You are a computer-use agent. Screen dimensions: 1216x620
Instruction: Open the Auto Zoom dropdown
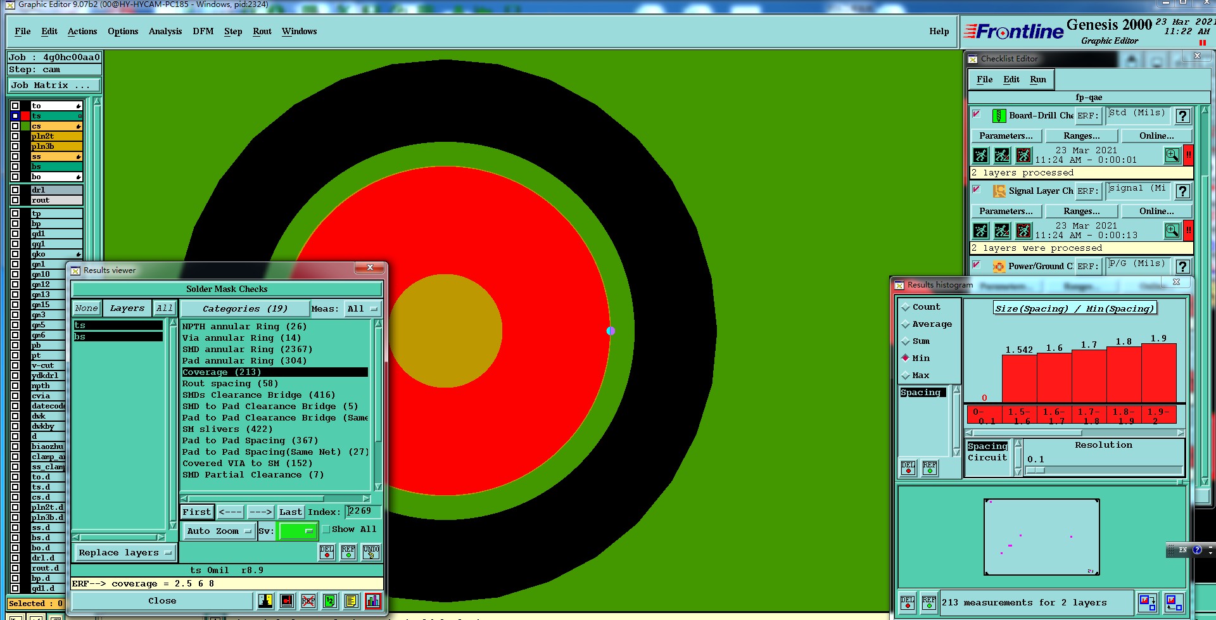pyautogui.click(x=219, y=531)
